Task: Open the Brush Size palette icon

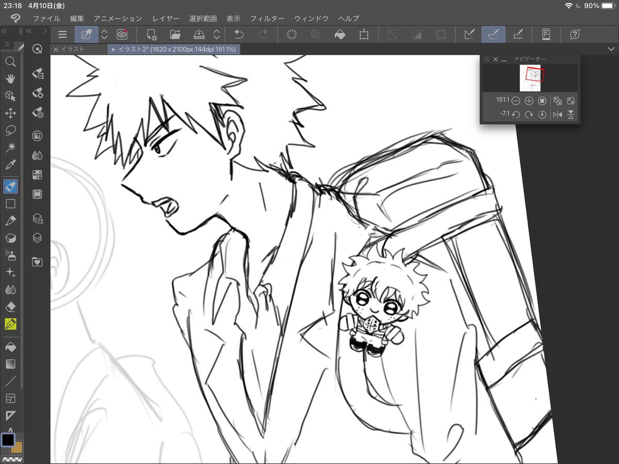Action: point(37,112)
